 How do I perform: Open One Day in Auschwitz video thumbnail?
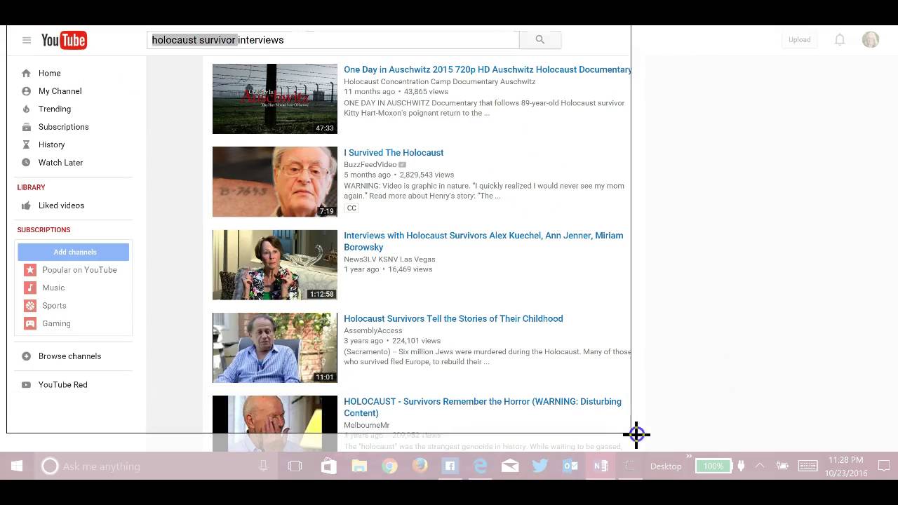275,99
